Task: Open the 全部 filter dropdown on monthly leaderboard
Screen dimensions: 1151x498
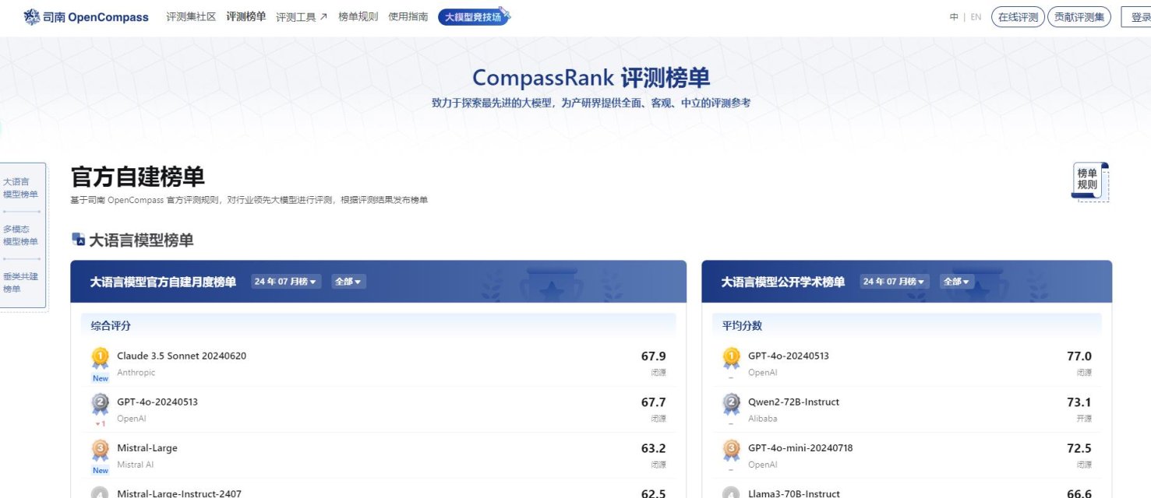Action: (x=348, y=281)
